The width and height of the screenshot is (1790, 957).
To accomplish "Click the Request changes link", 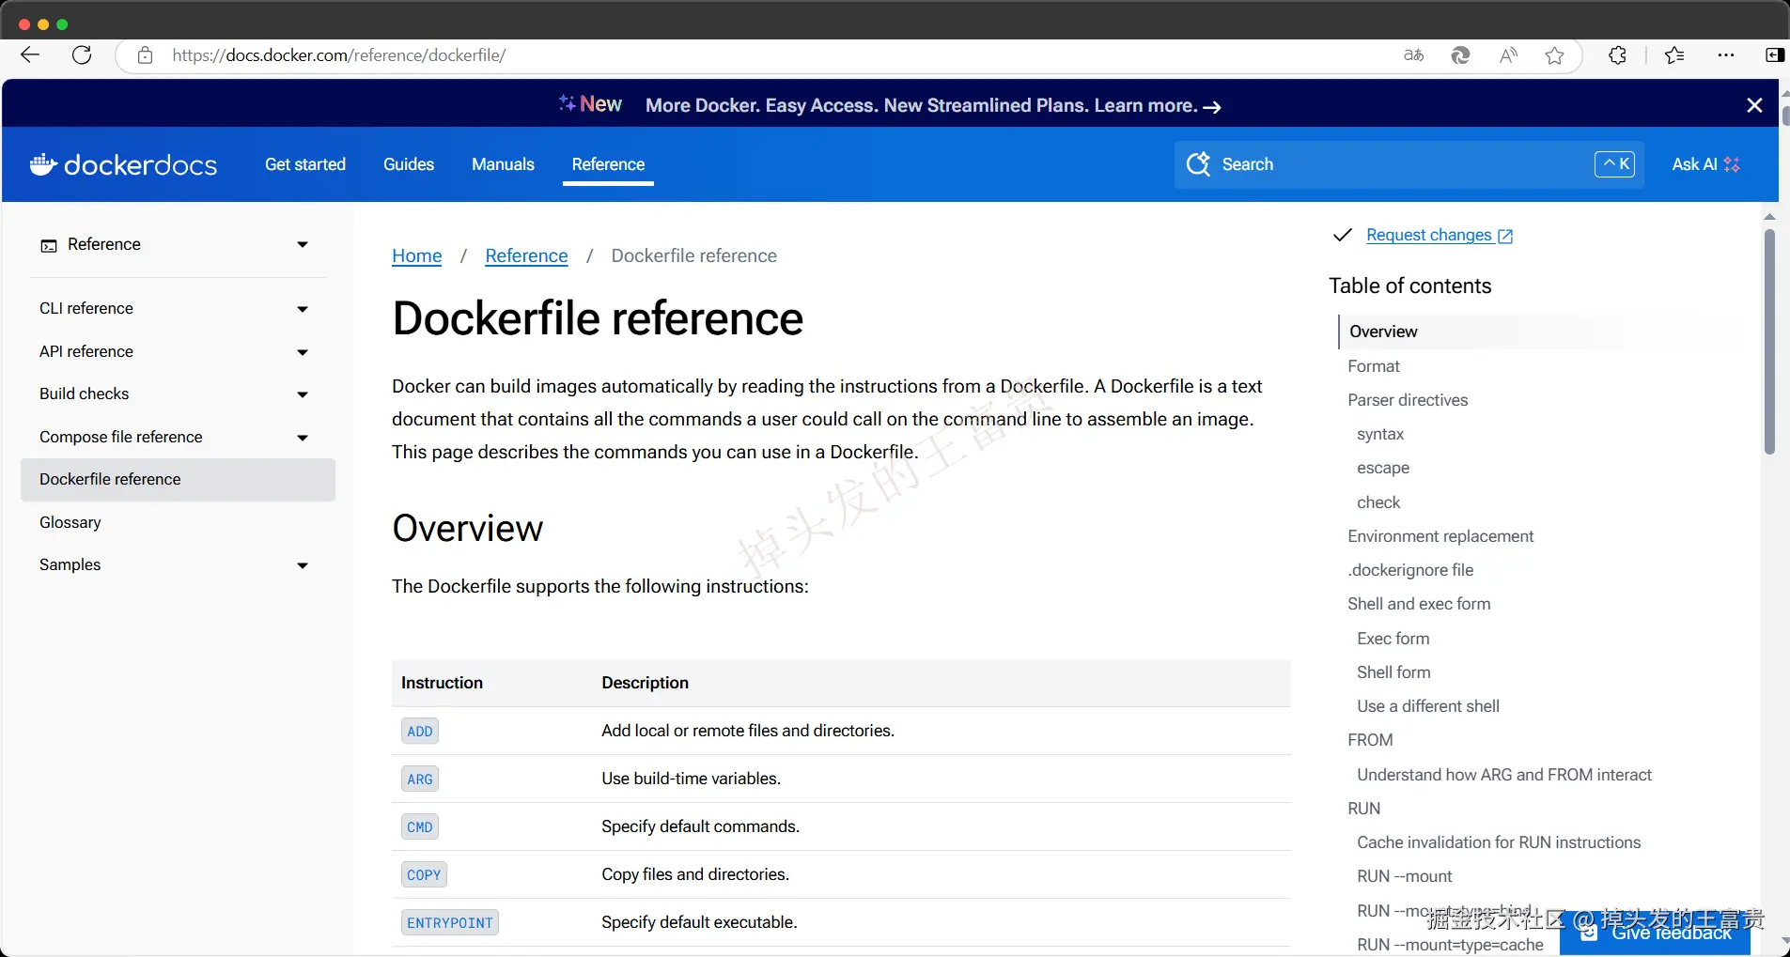I will pyautogui.click(x=1429, y=235).
